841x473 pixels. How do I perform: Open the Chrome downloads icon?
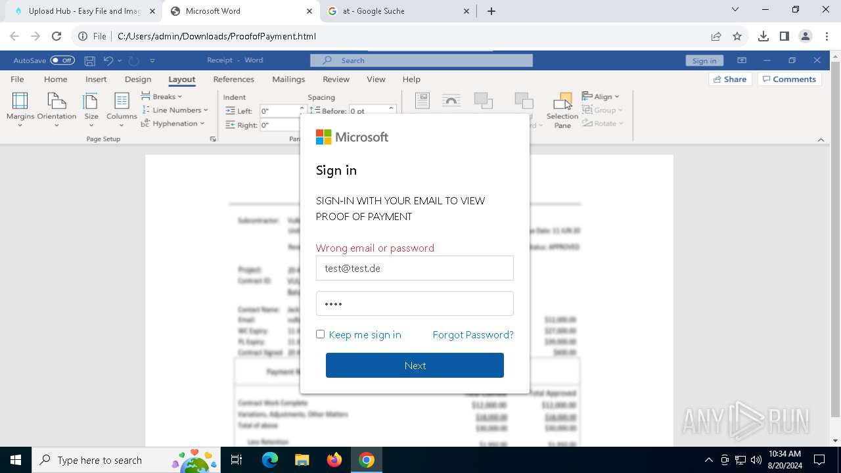coord(763,36)
